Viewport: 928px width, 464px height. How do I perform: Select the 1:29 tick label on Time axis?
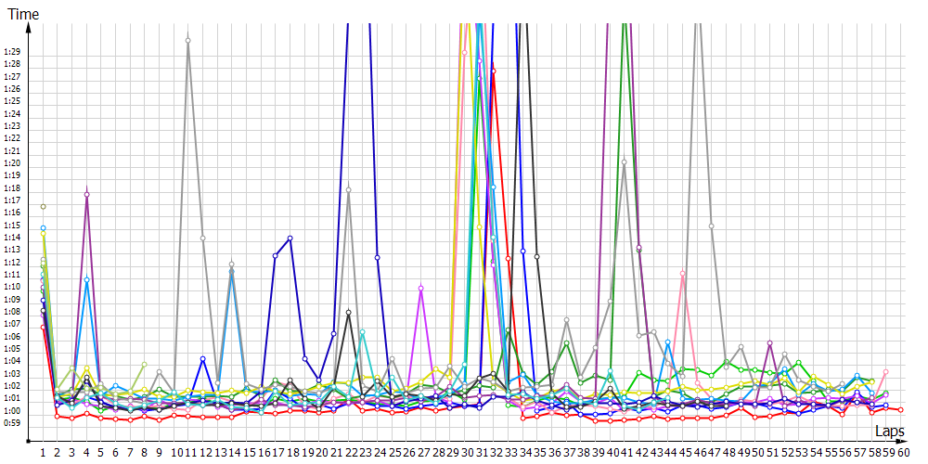[x=12, y=52]
